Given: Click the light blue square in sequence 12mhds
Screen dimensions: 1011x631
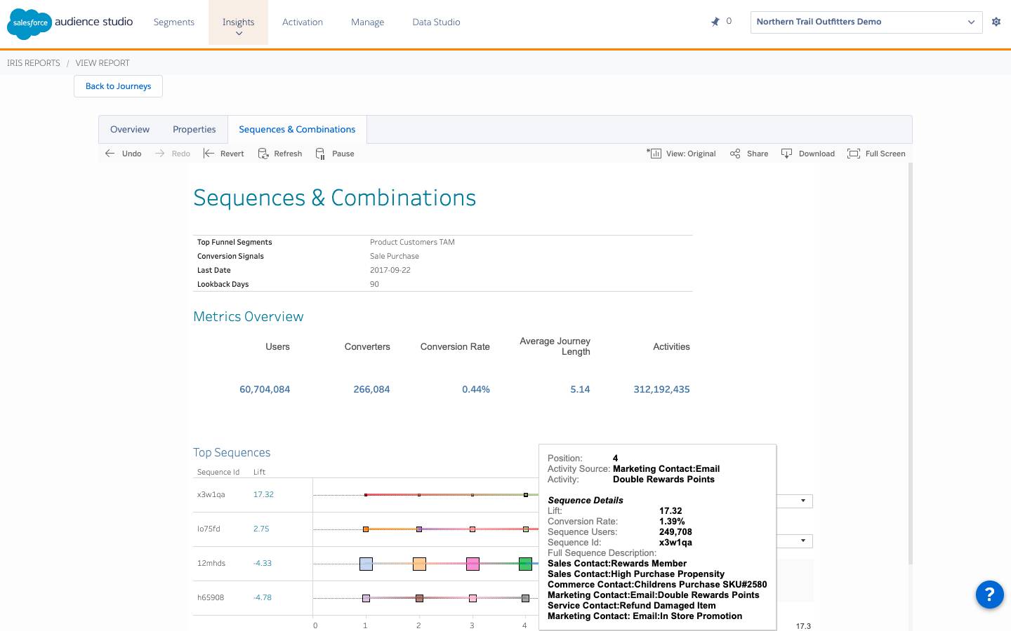Looking at the screenshot, I should click(x=366, y=564).
